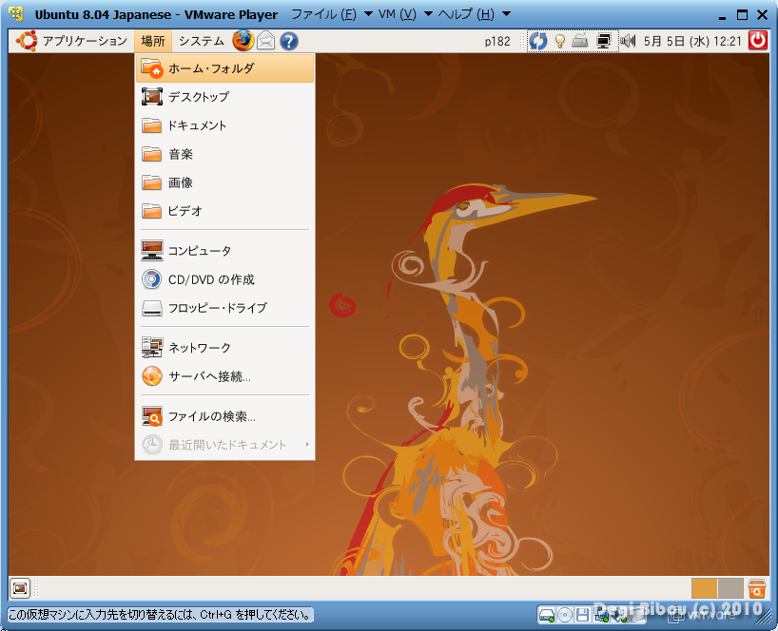This screenshot has width=778, height=631.
Task: Open the ドキュメント folder entry
Action: coord(224,125)
